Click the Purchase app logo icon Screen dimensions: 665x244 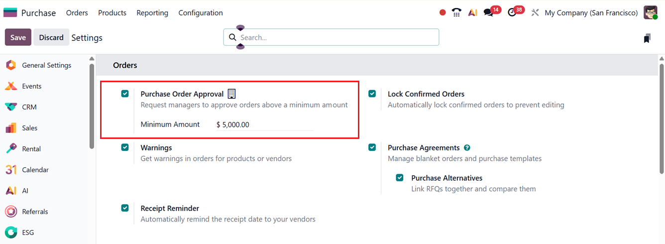pyautogui.click(x=10, y=13)
